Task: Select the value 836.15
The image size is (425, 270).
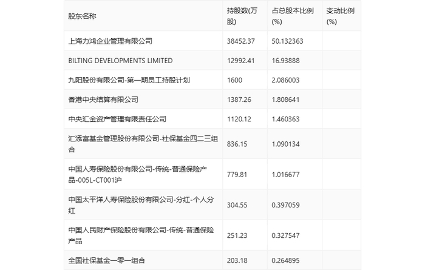Action: (237, 144)
